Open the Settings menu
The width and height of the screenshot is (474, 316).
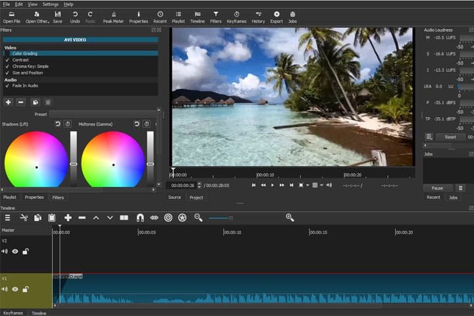tap(50, 4)
